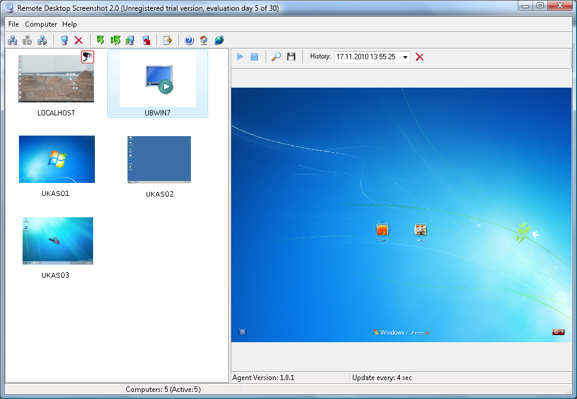Click the greyed-out remove network computers icon
The width and height of the screenshot is (577, 399).
27,40
